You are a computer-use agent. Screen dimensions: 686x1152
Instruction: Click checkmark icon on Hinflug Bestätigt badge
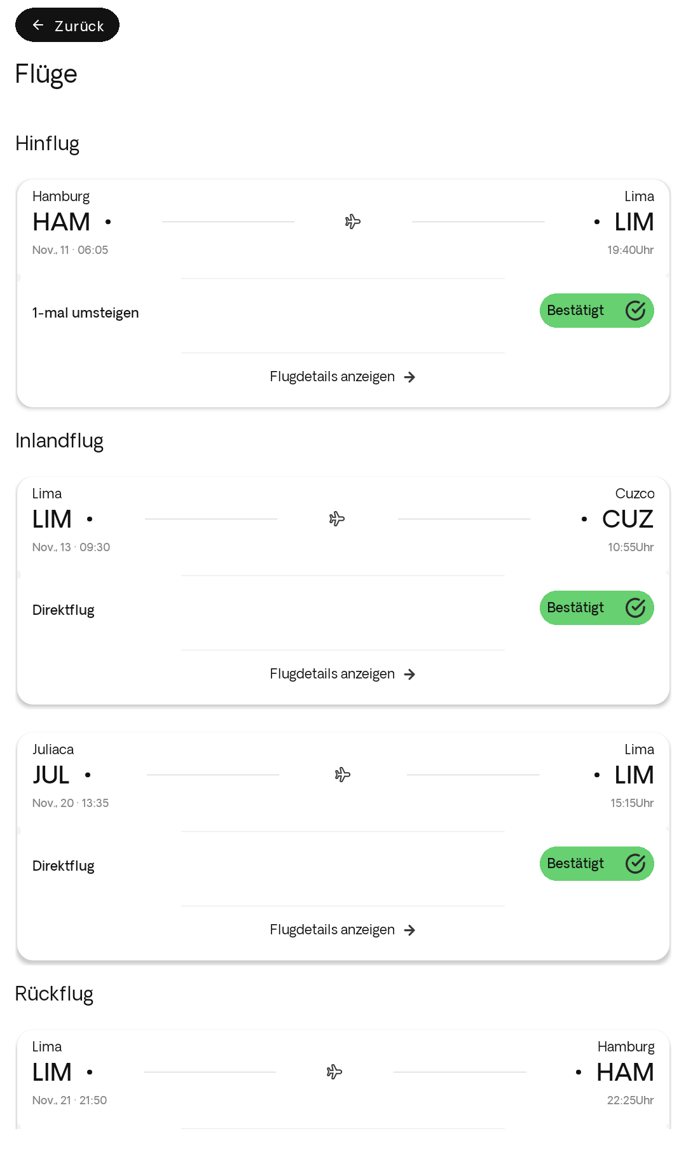635,311
